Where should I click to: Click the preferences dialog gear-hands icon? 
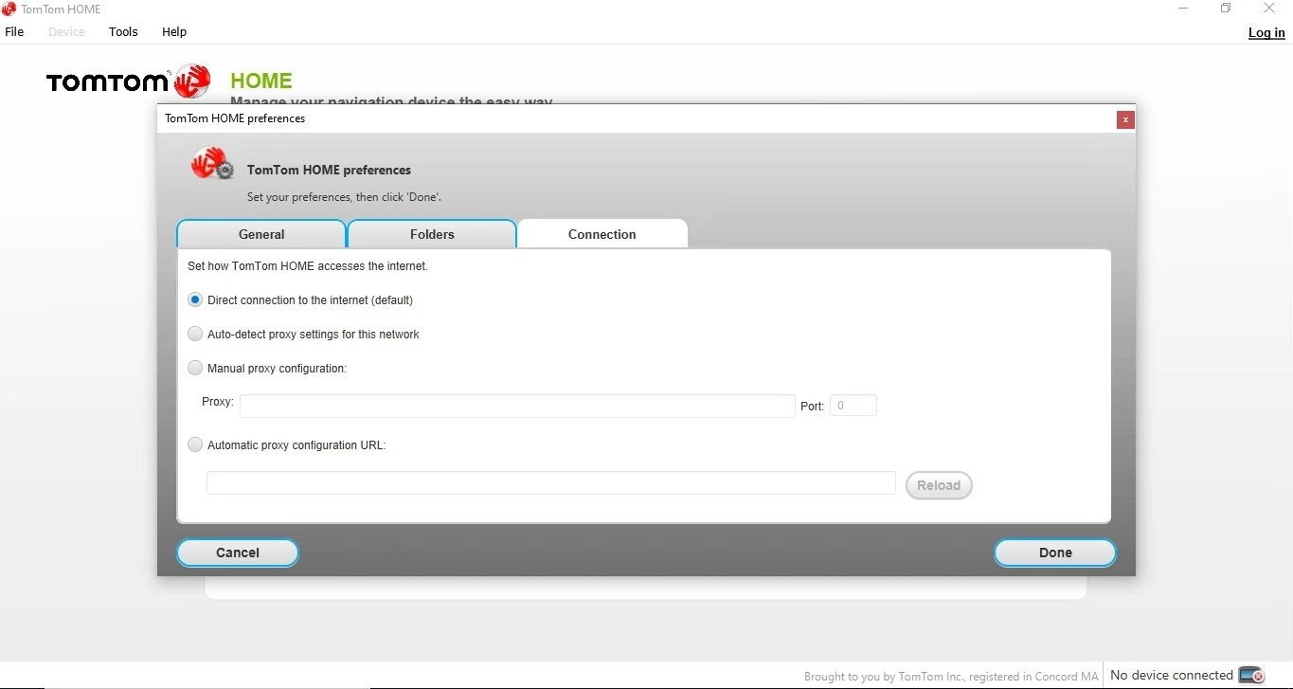coord(212,163)
